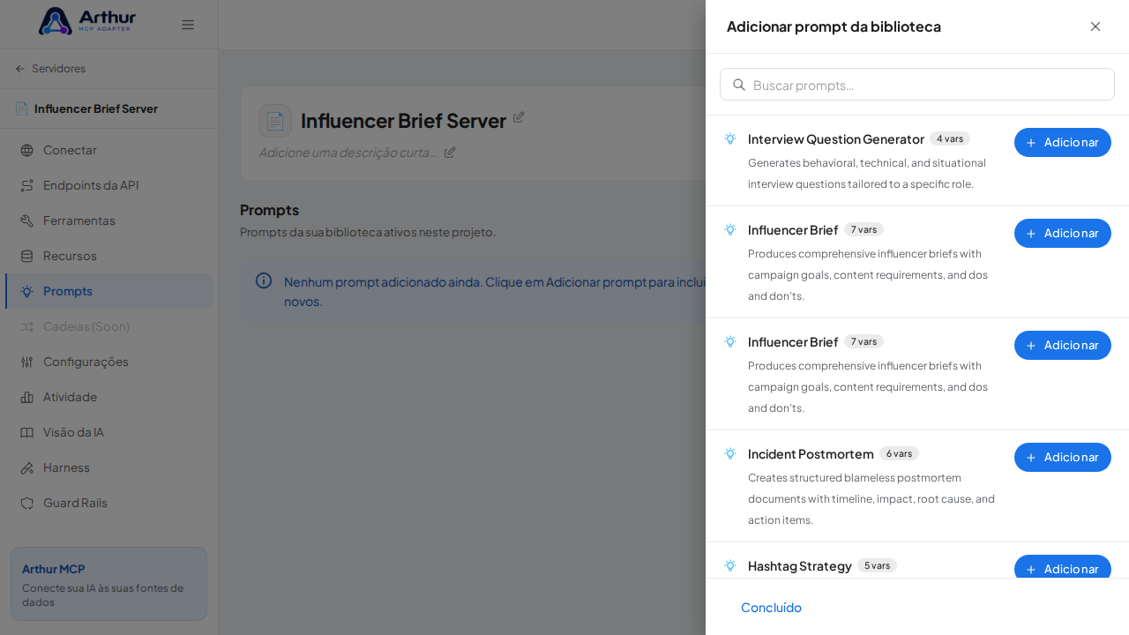The image size is (1129, 635).
Task: Click 'Adicione uma descrição curta…' placeholder
Action: 348,152
